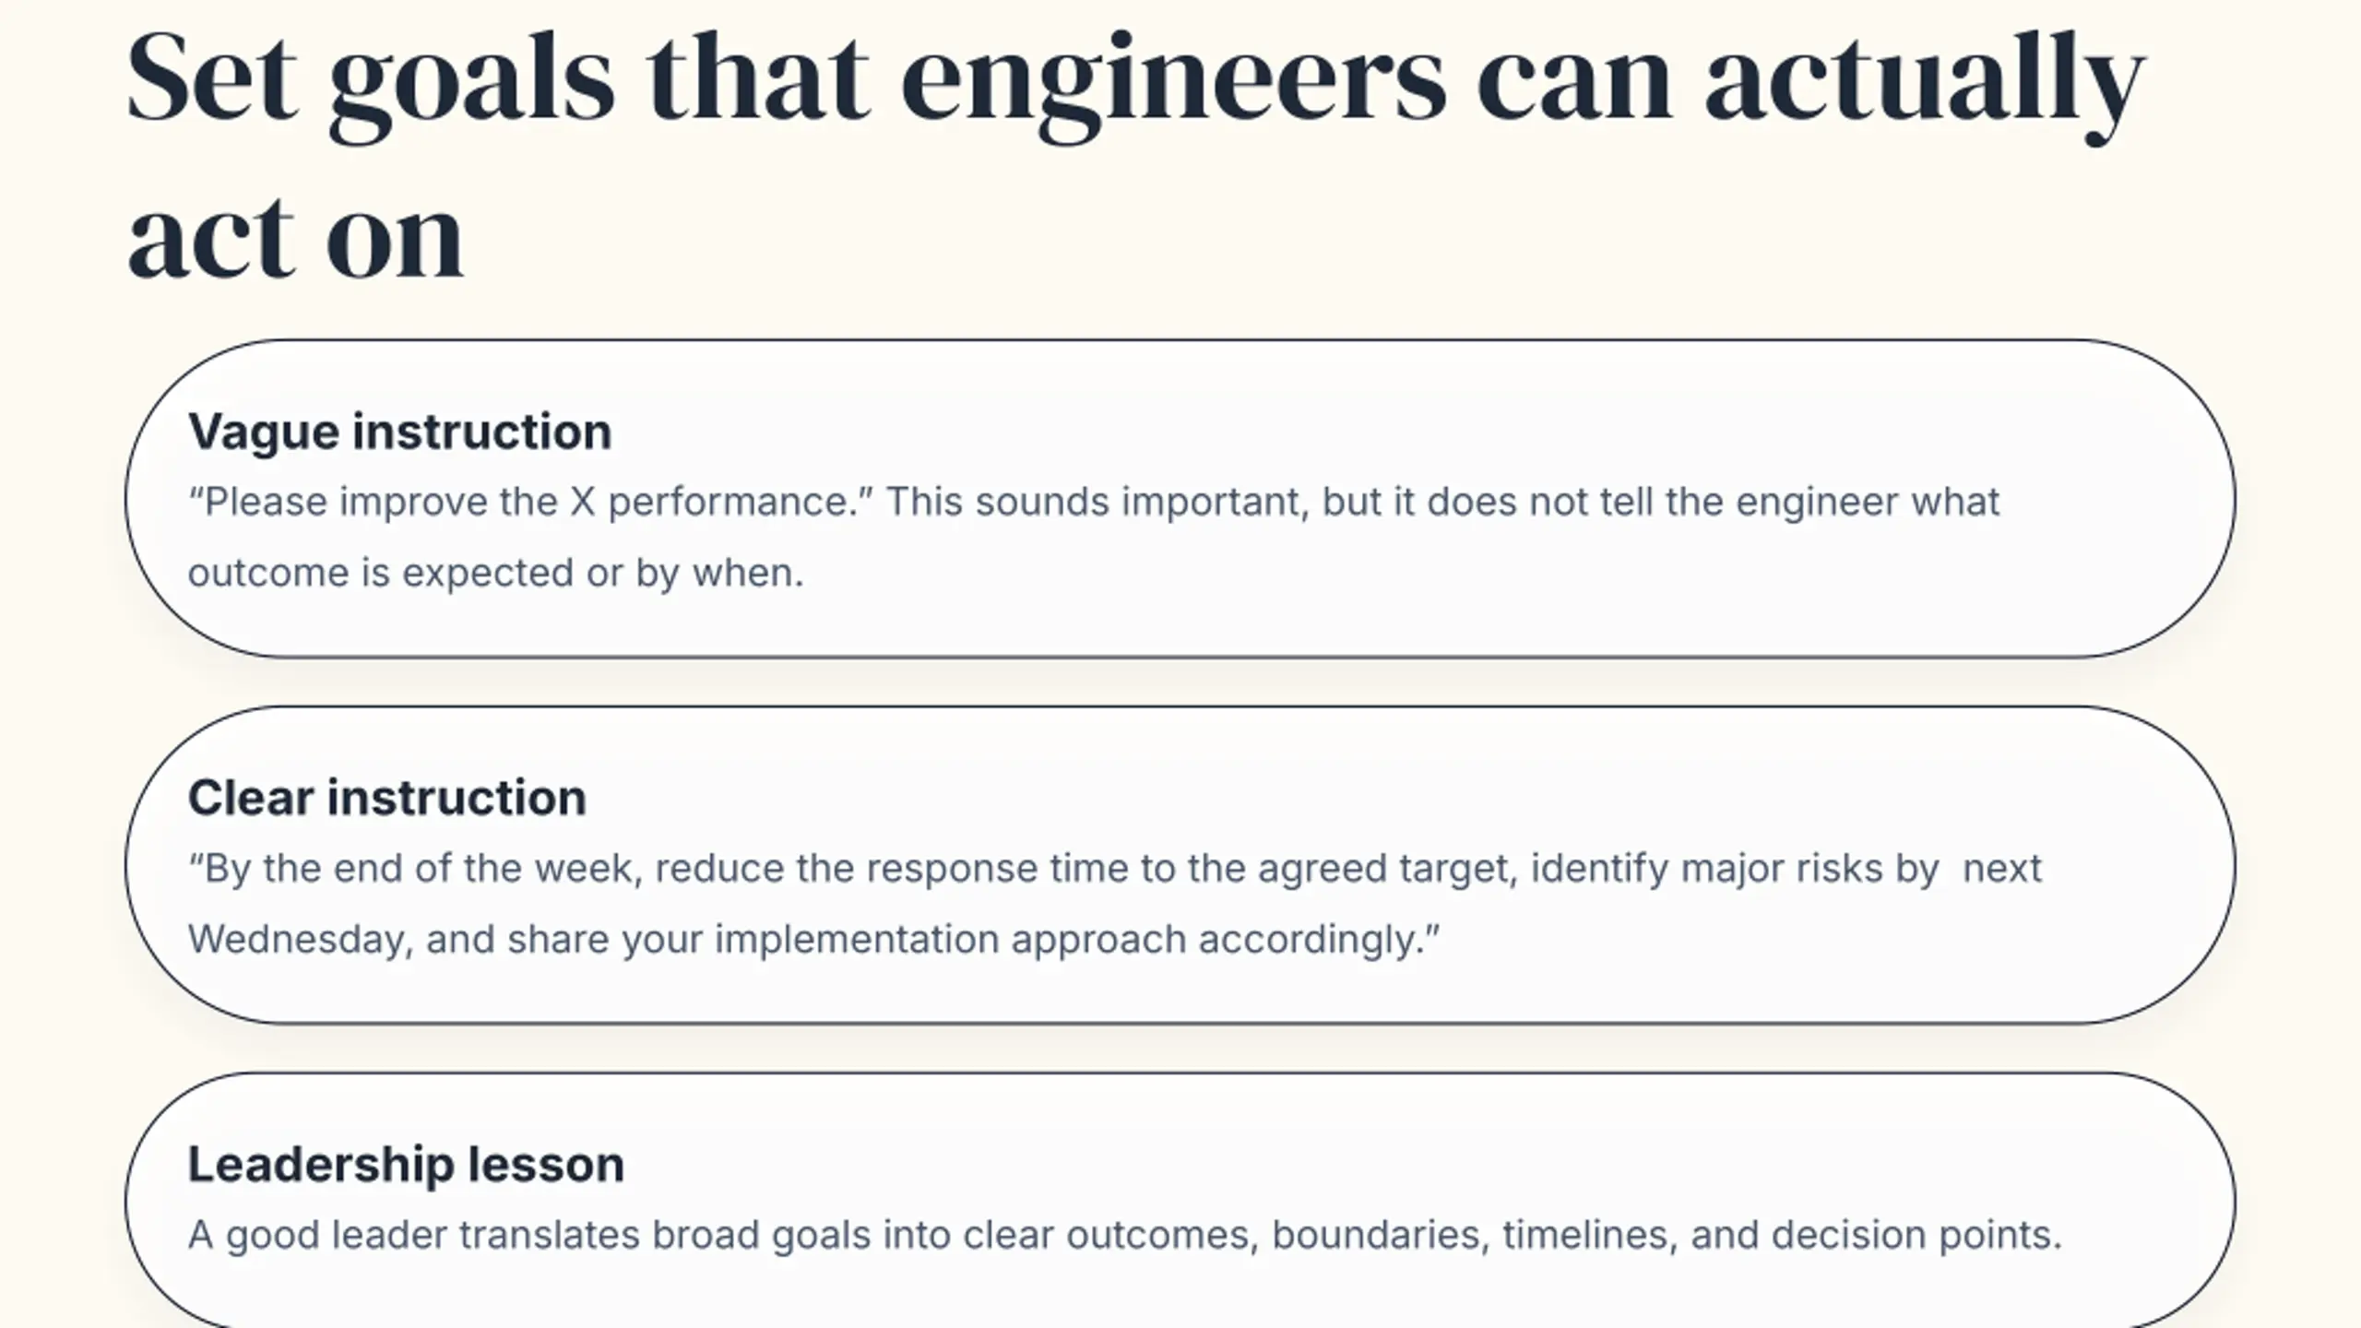Click the quote 'Please improve the X performance.'
Screen dimensions: 2361x1328
coord(530,503)
